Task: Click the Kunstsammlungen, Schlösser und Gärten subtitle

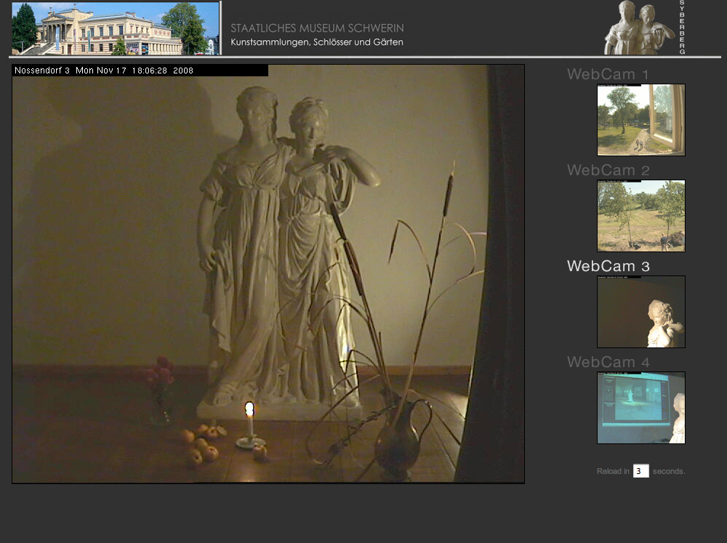Action: [317, 42]
